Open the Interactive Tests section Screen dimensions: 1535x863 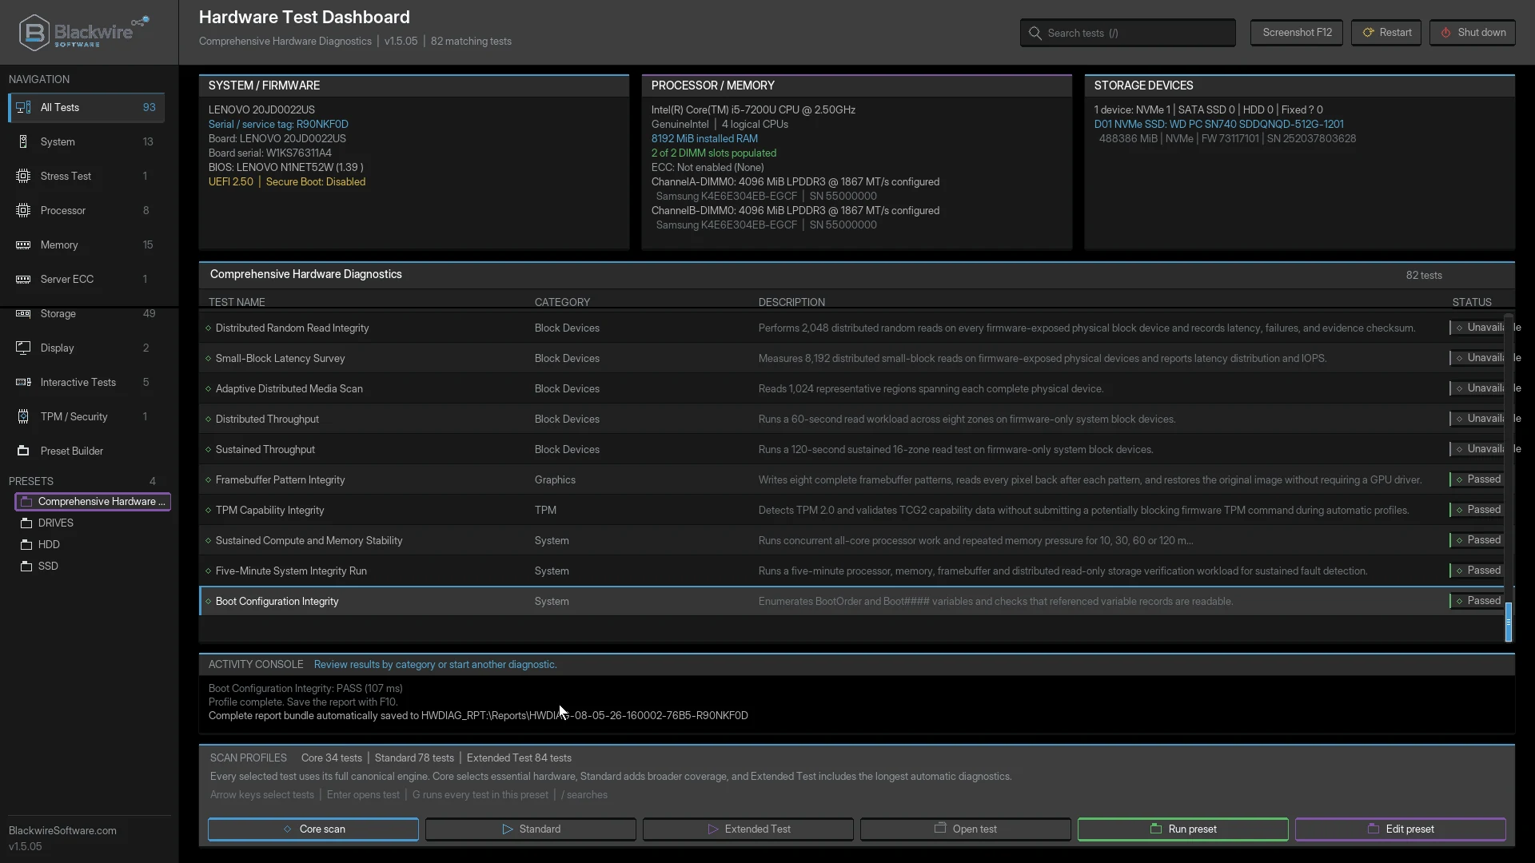coord(86,383)
